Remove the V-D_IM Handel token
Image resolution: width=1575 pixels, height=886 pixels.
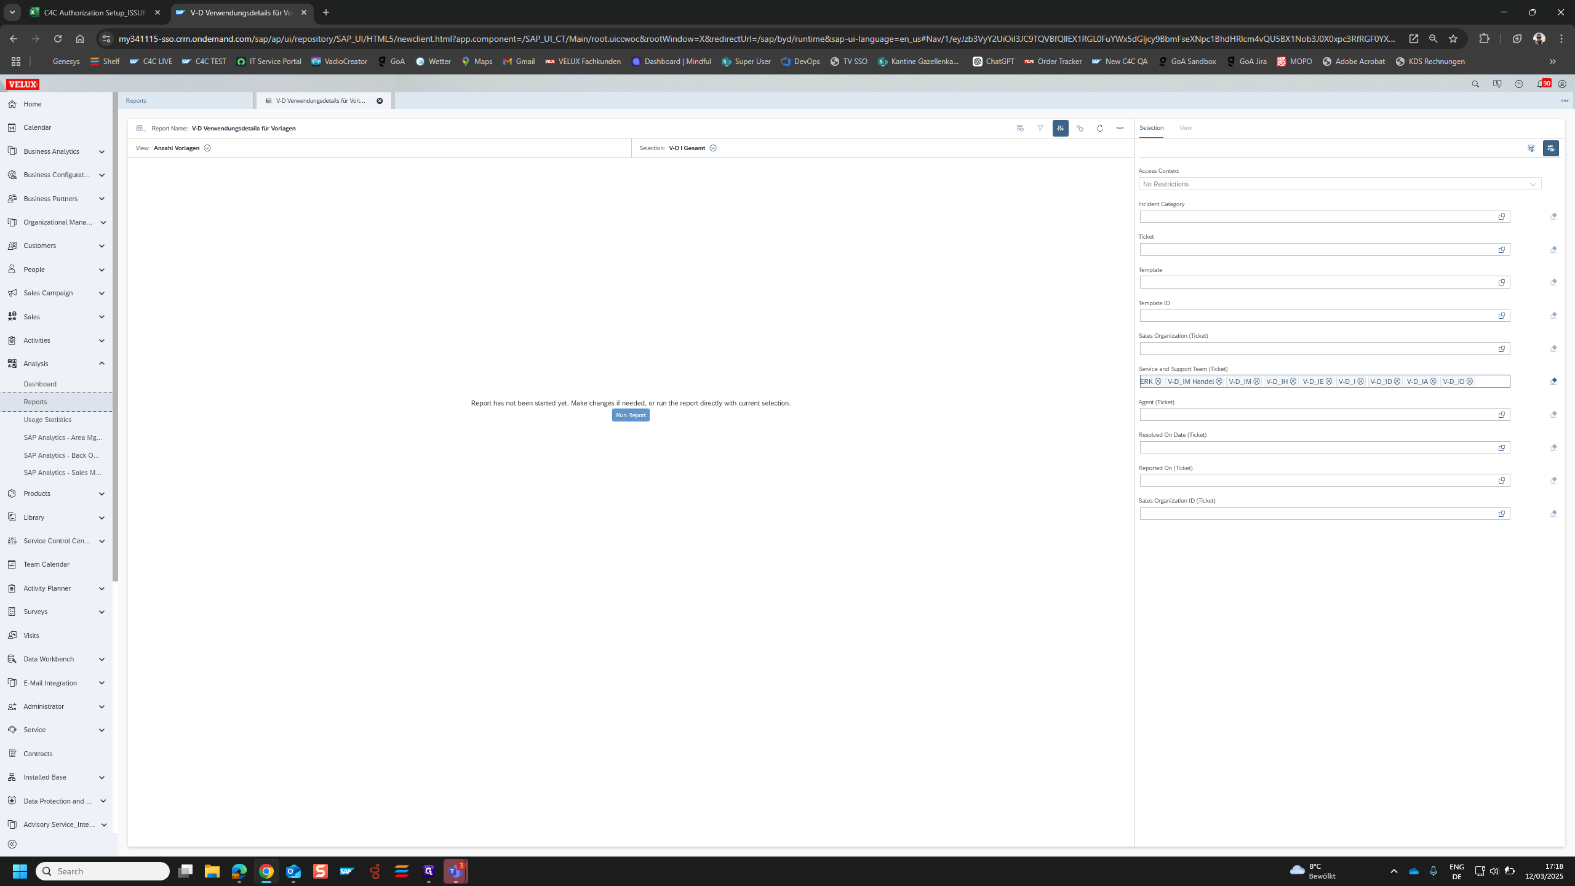coord(1219,381)
